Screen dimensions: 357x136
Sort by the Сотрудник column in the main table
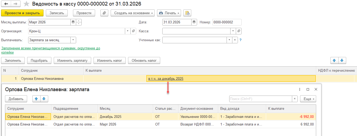51,71
